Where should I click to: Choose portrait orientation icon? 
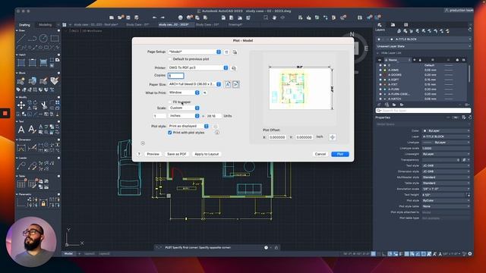(228, 84)
